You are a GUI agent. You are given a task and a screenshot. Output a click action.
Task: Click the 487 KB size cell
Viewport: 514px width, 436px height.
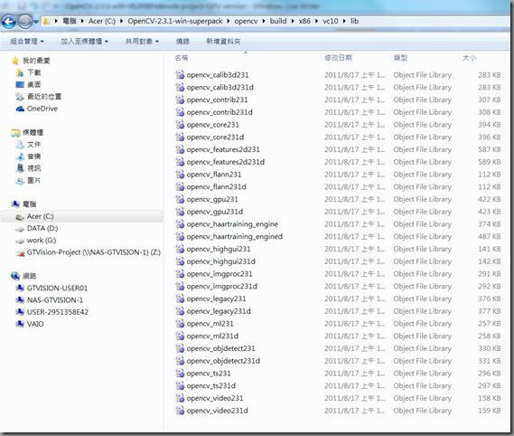pyautogui.click(x=489, y=237)
